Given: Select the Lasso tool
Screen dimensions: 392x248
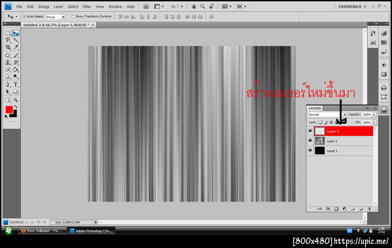Looking at the screenshot, I should pyautogui.click(x=8, y=40).
